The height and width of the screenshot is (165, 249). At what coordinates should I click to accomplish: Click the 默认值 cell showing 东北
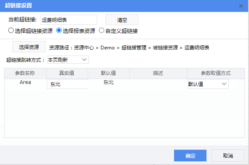(x=108, y=83)
